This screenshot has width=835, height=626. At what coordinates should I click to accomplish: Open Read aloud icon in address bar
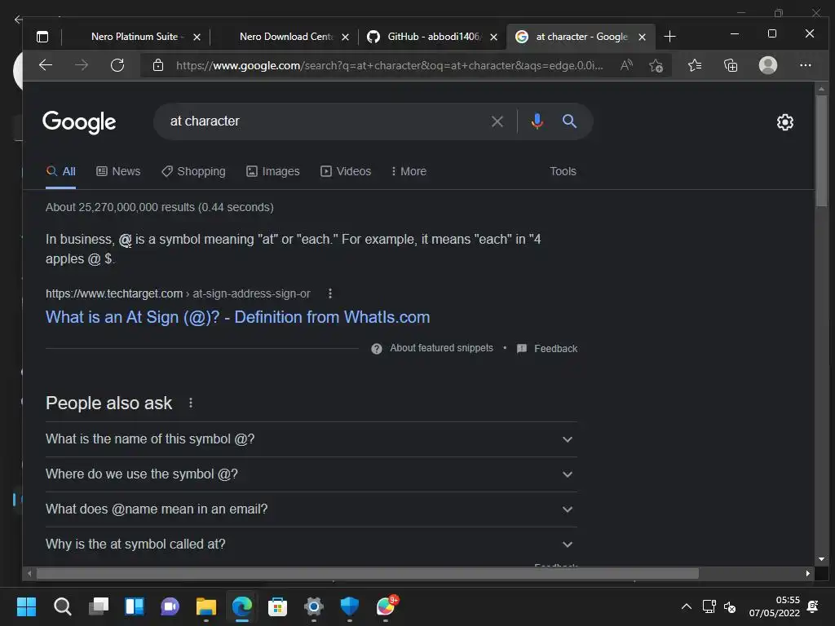[626, 65]
